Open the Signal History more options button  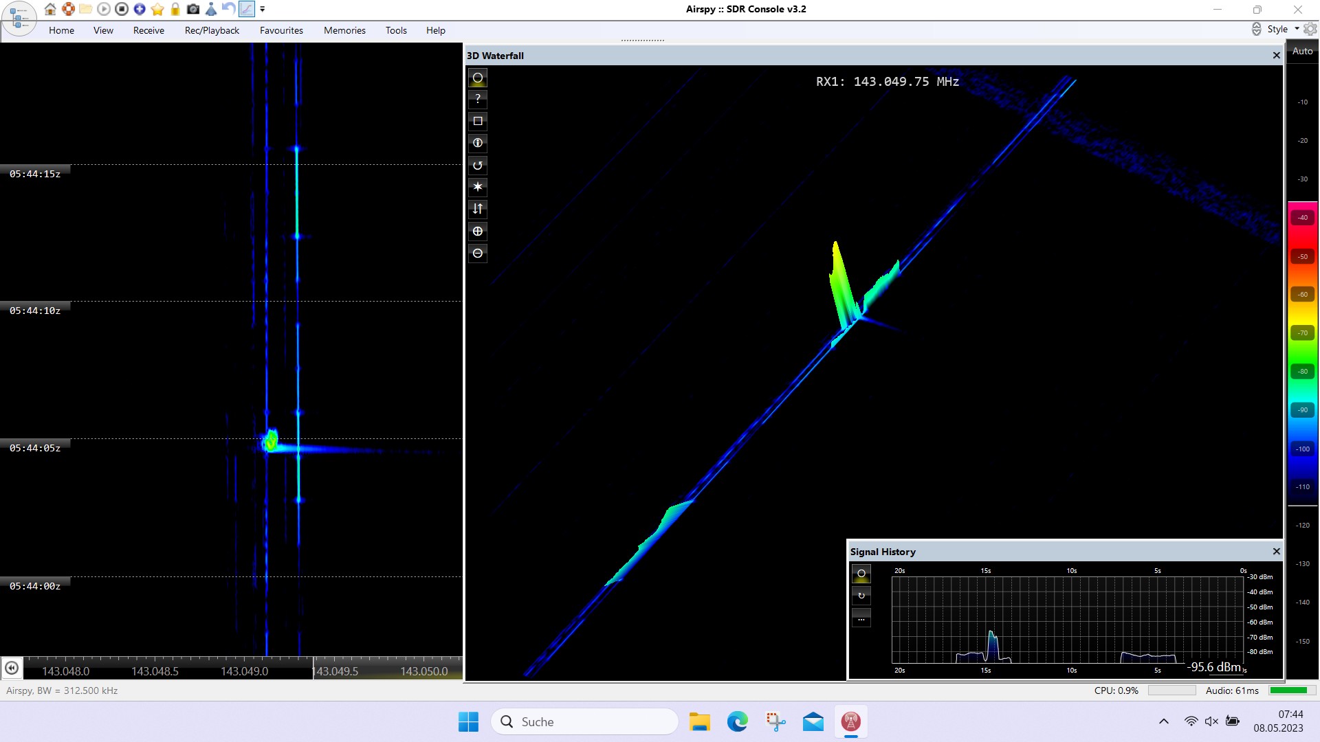coord(861,618)
